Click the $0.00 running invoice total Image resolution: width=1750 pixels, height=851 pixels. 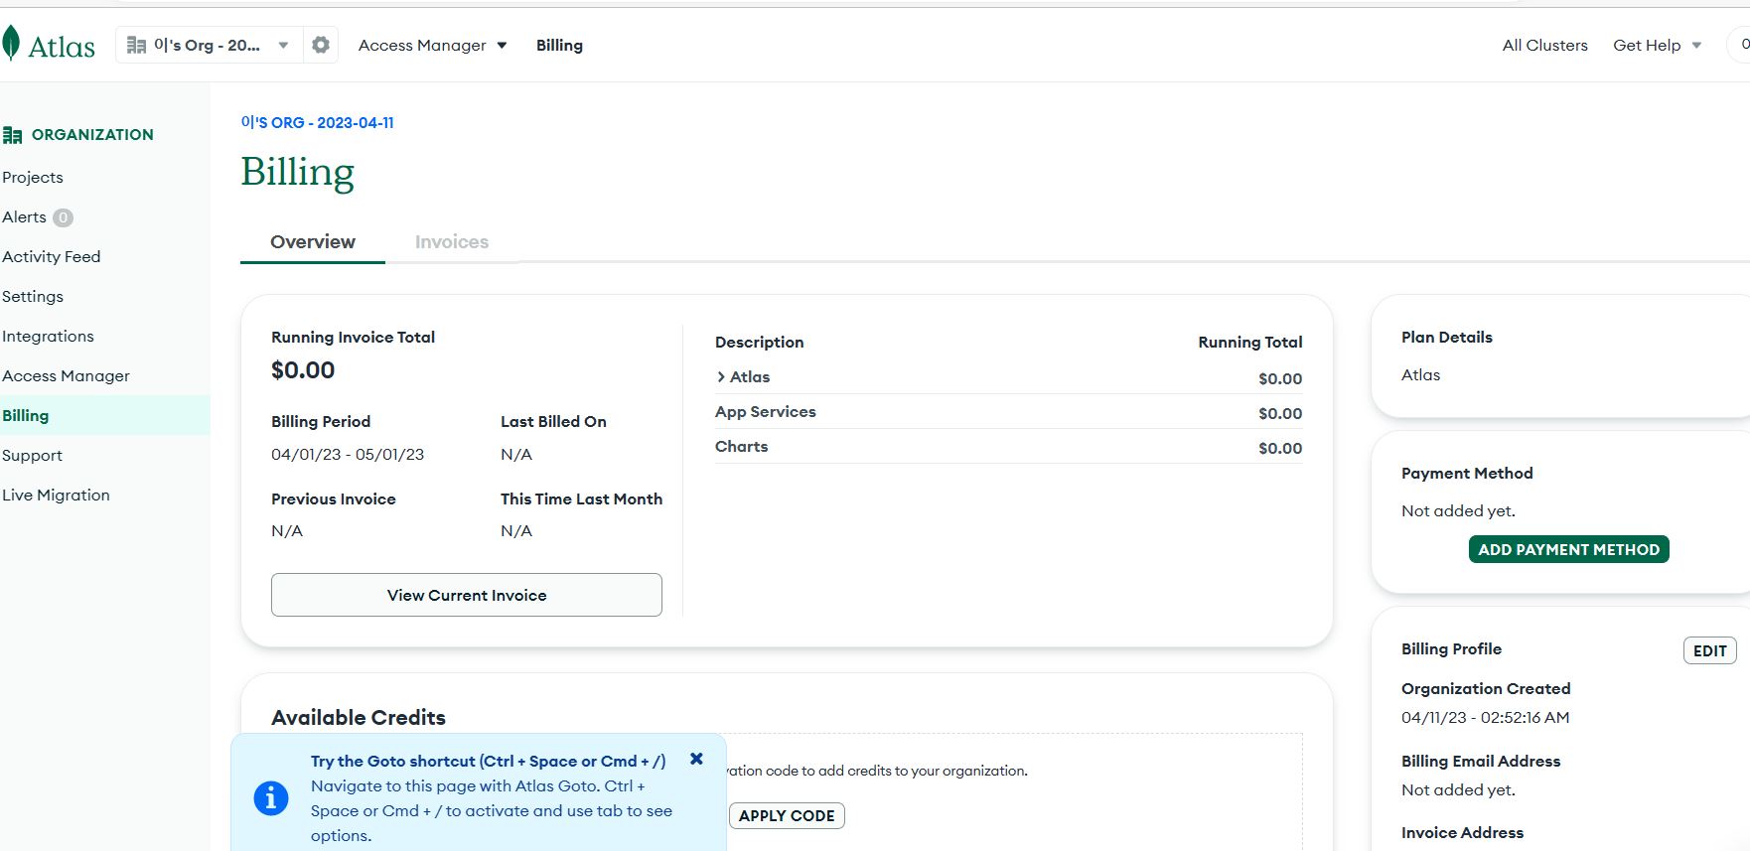pos(303,370)
